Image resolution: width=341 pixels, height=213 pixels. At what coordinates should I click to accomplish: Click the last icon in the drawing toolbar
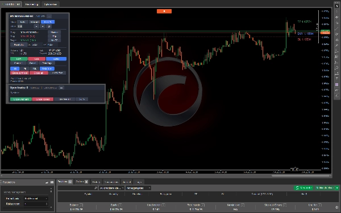pos(337,96)
